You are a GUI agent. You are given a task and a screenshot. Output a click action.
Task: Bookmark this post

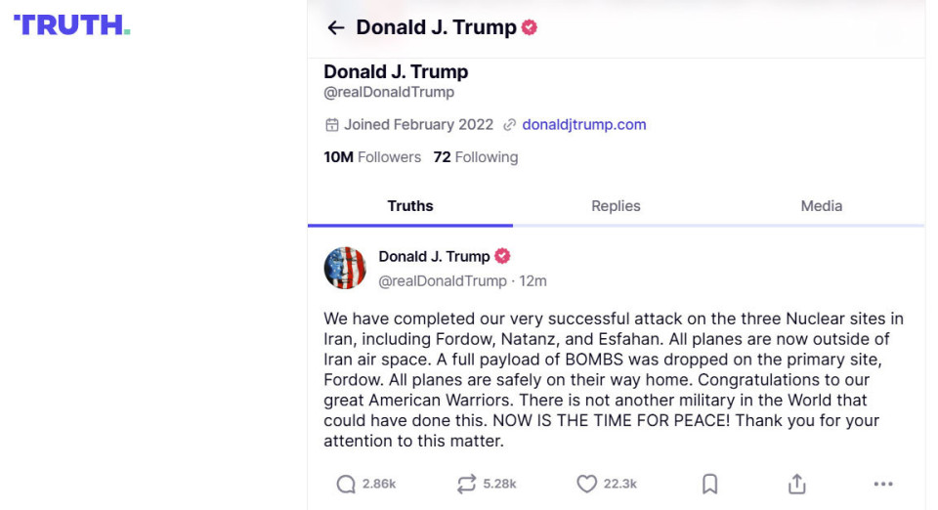tap(710, 484)
